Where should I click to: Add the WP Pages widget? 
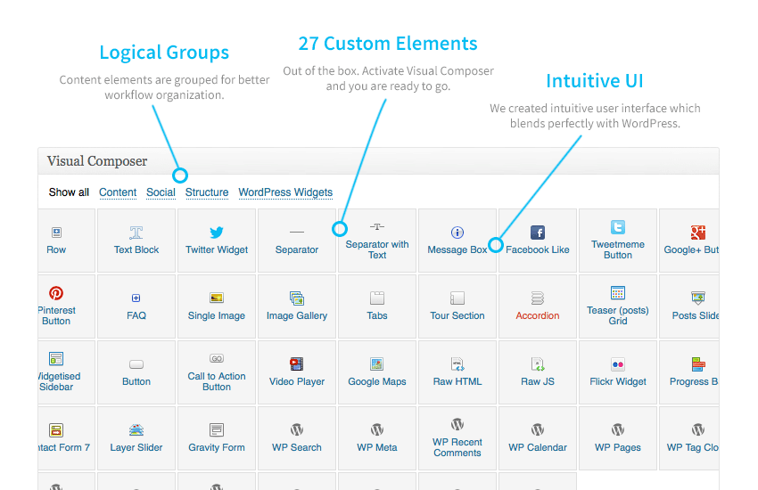(618, 438)
